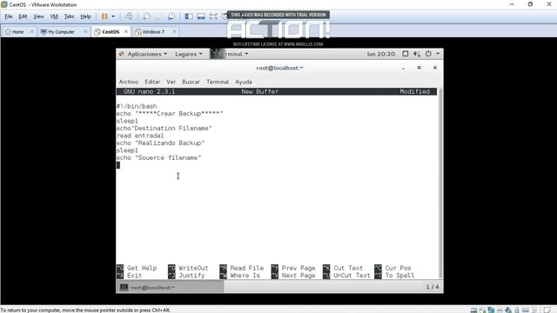The height and width of the screenshot is (313, 557).
Task: Open the VMware File menu
Action: click(x=9, y=17)
